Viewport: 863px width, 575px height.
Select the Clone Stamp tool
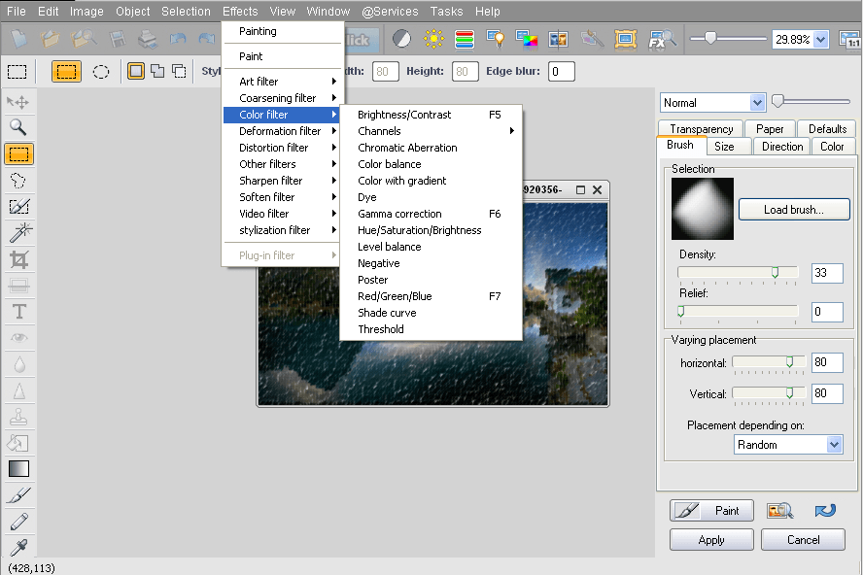tap(17, 416)
